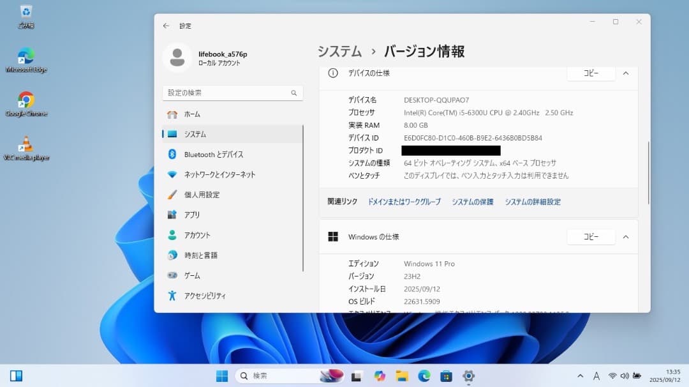Viewport: 689px width, 387px height.
Task: Click the システム breadcrumb at the top
Action: click(339, 50)
